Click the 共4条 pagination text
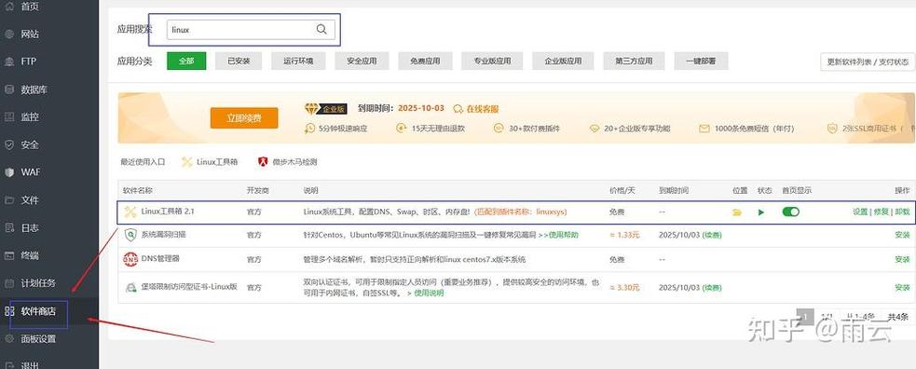The width and height of the screenshot is (916, 369). 898,317
